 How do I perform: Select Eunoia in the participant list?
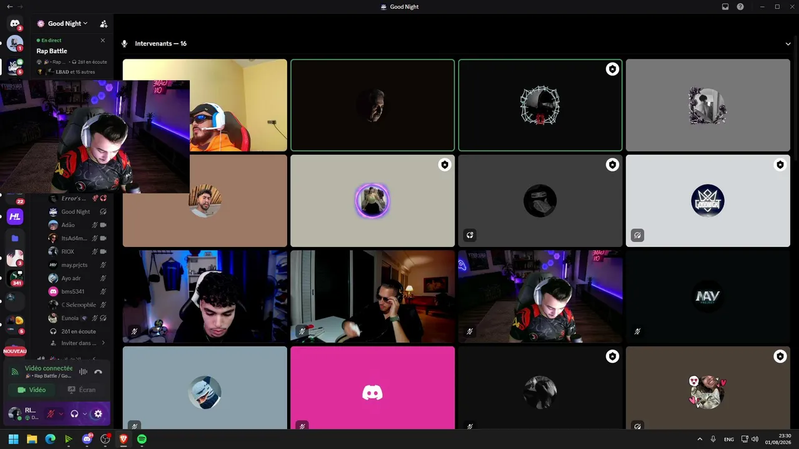tap(77, 318)
